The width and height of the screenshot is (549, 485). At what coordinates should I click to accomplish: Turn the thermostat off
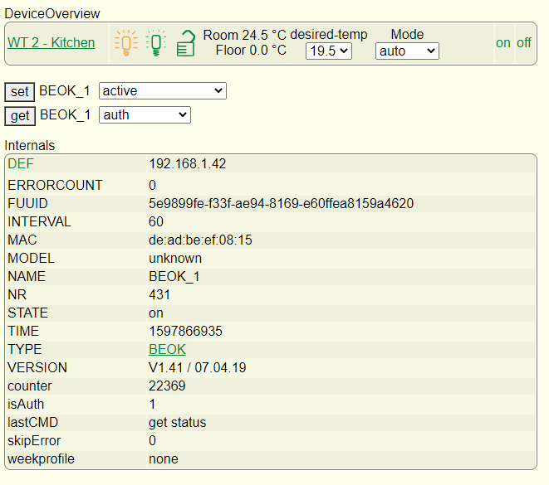(524, 43)
